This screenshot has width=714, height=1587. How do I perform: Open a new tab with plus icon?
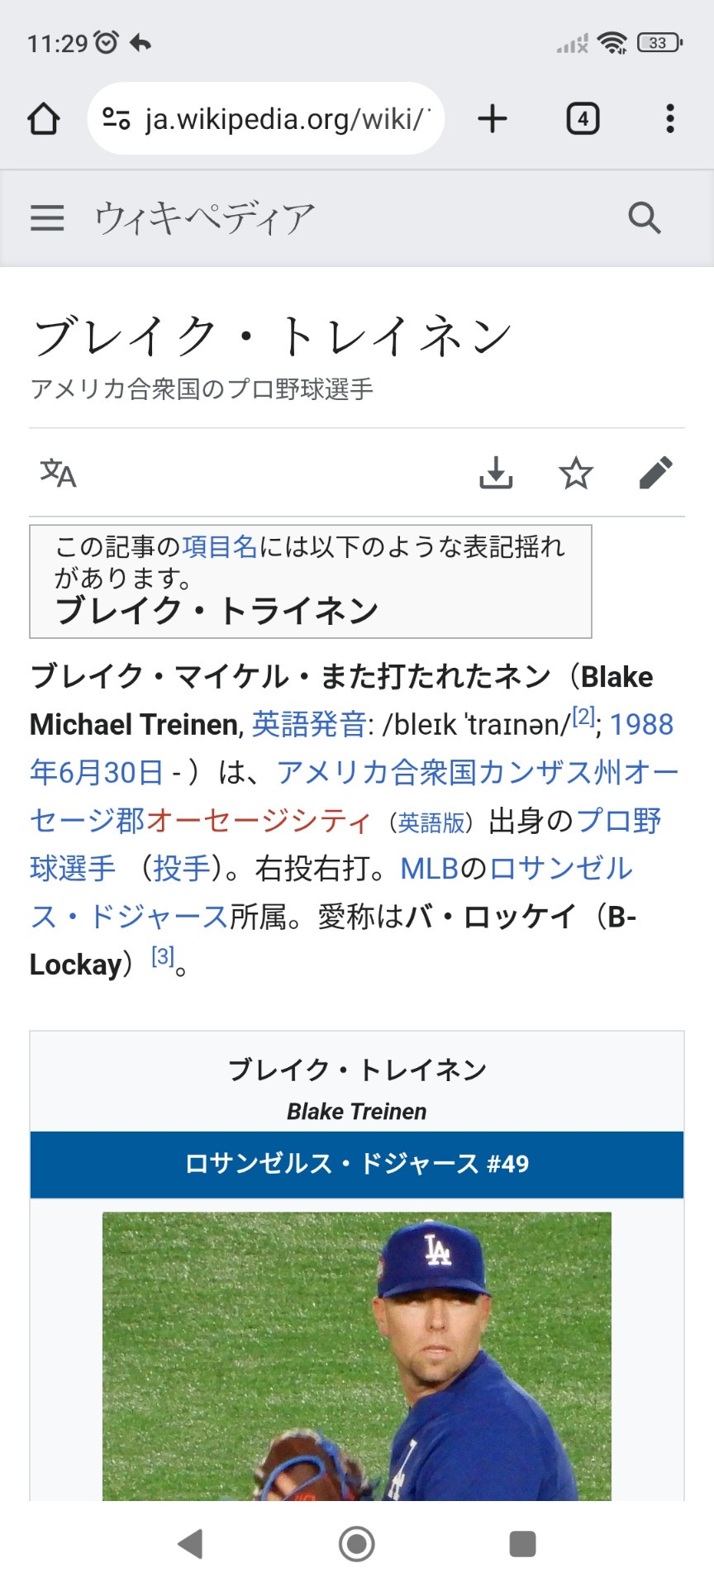pyautogui.click(x=493, y=119)
